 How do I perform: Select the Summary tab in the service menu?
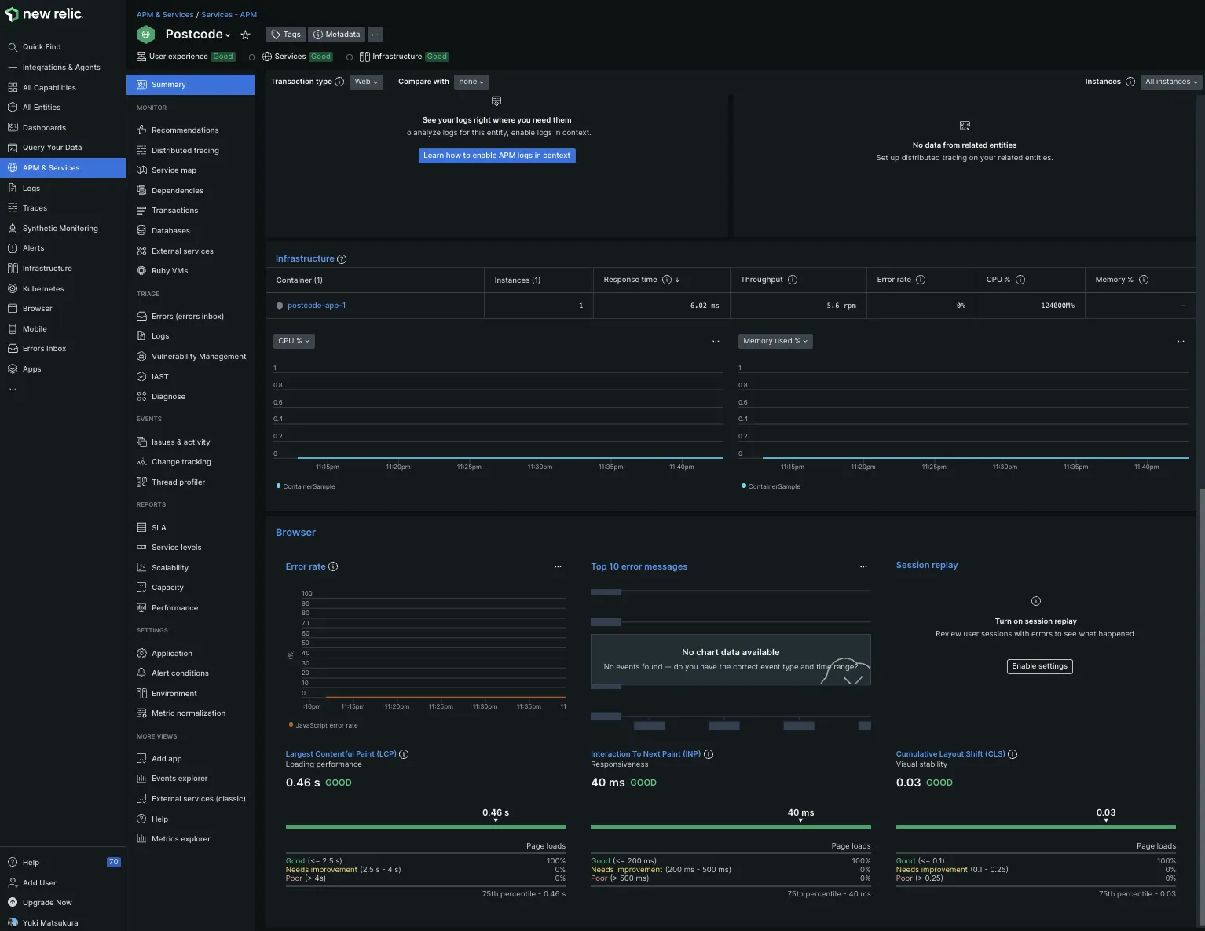[190, 85]
